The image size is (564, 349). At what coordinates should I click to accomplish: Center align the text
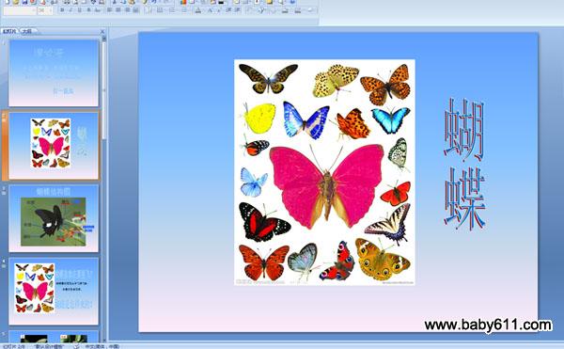(x=118, y=10)
